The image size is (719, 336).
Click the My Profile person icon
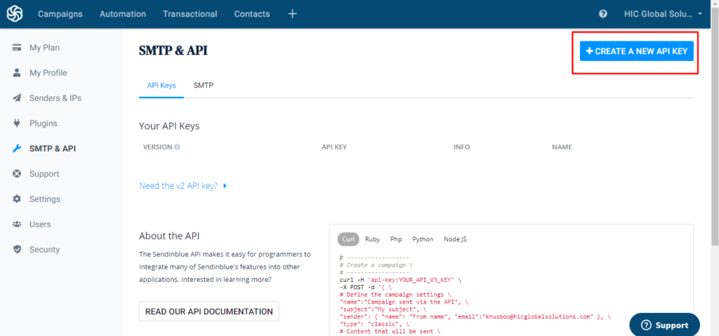click(17, 73)
